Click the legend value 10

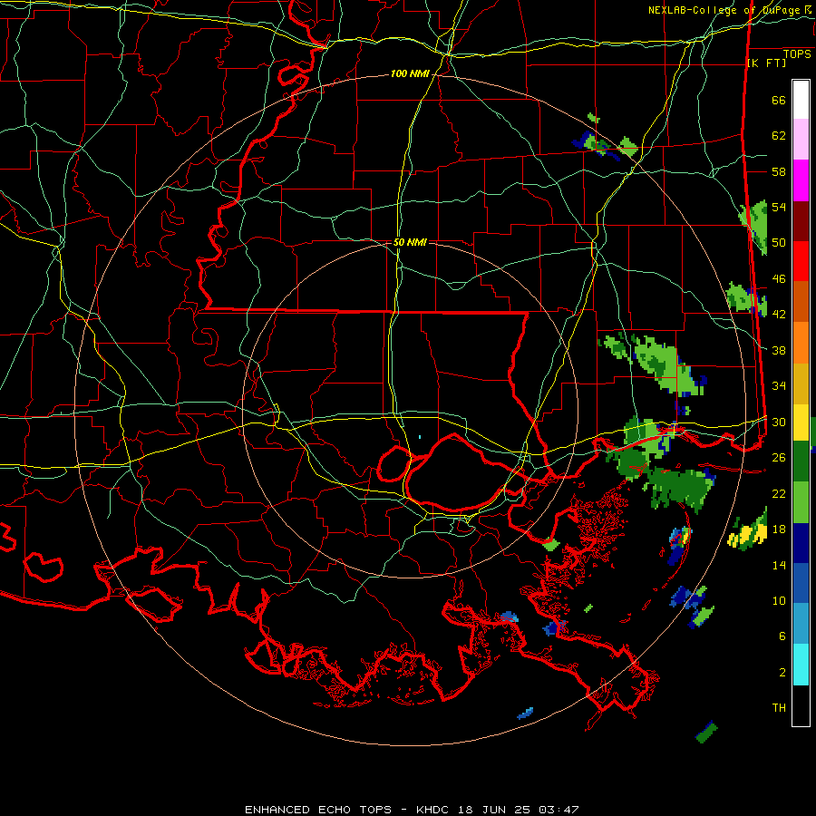click(x=779, y=600)
